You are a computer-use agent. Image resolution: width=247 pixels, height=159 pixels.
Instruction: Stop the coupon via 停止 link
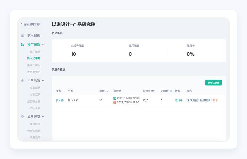click(215, 100)
